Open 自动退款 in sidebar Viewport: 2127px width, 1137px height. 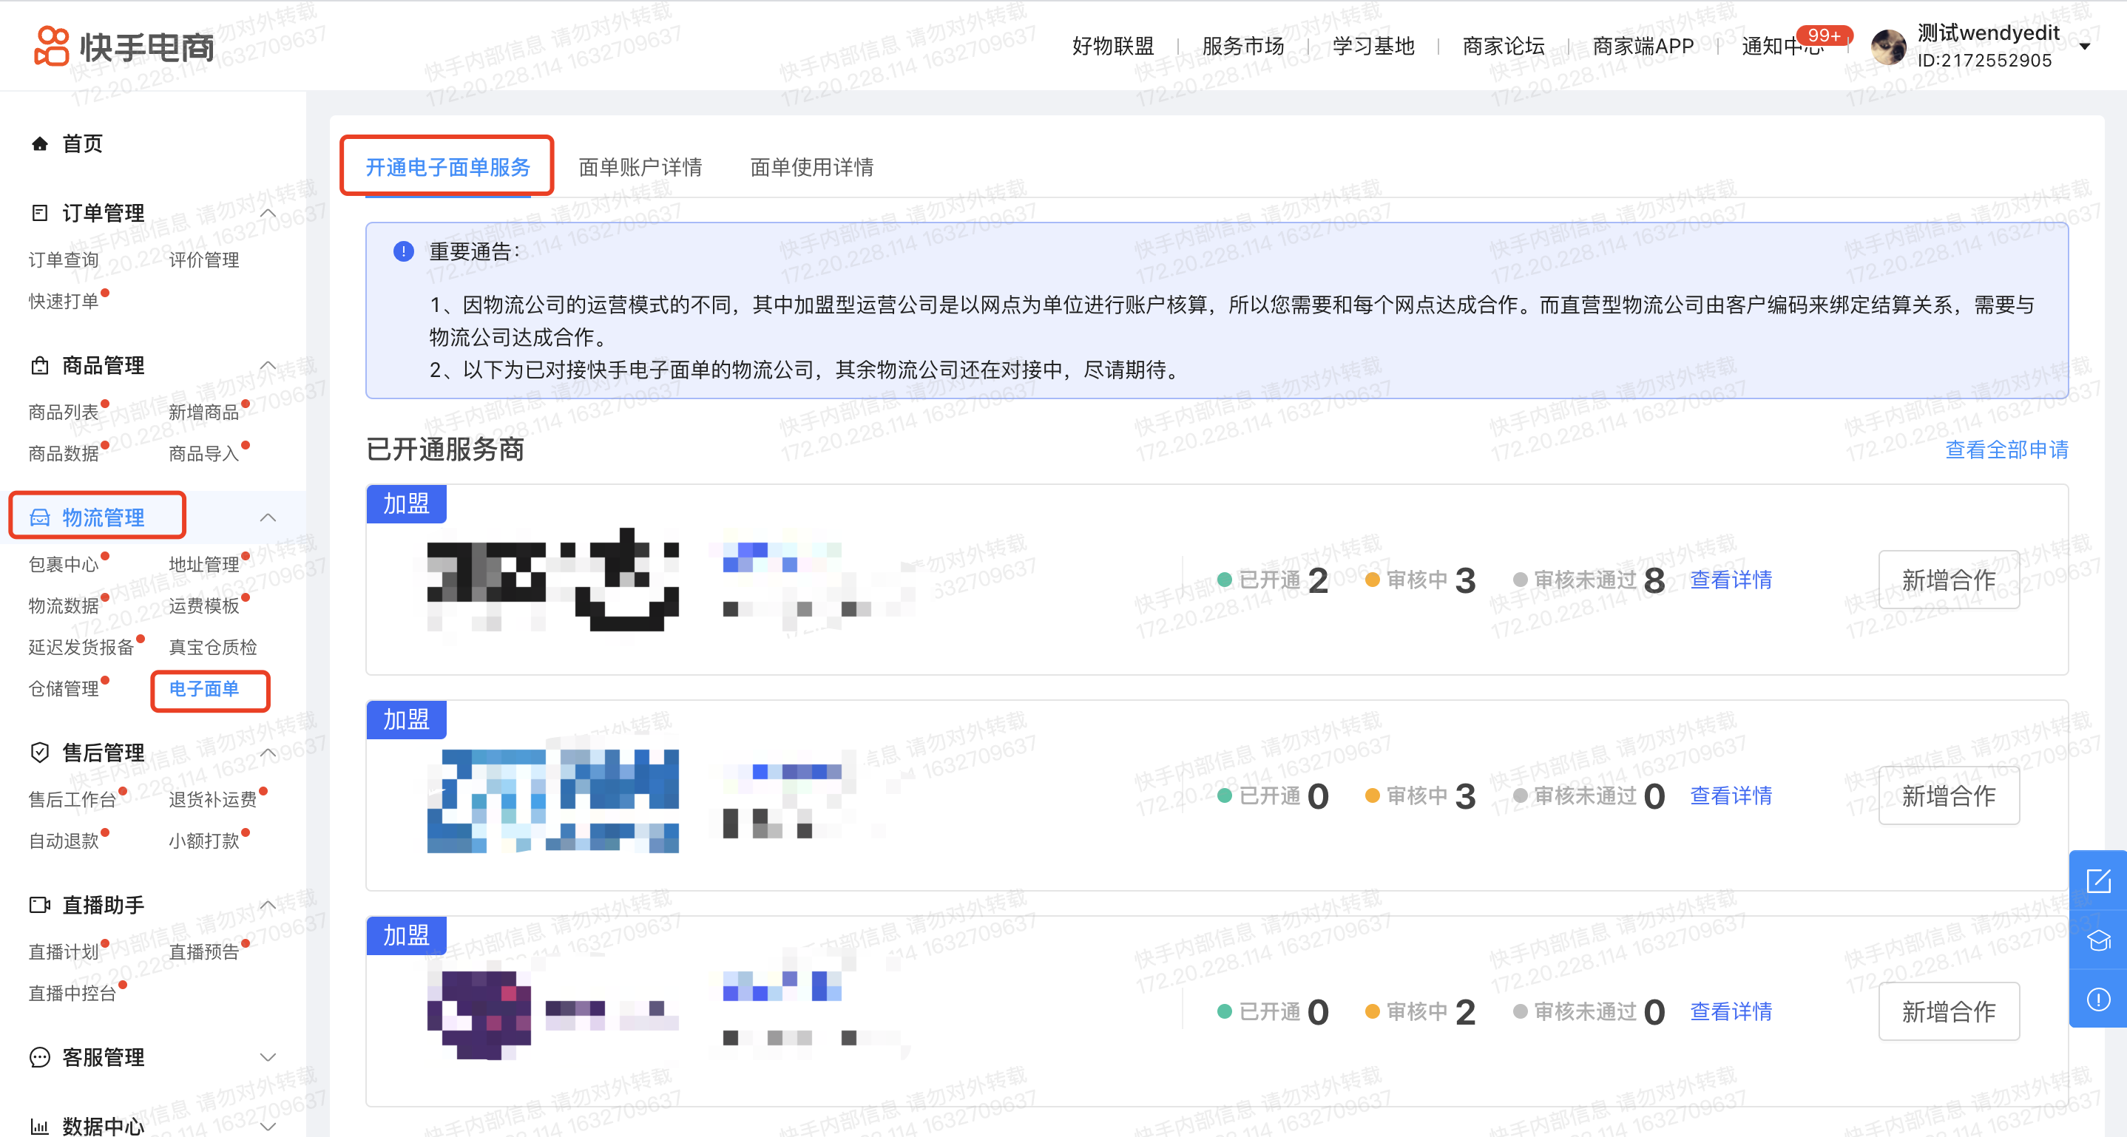[x=64, y=840]
